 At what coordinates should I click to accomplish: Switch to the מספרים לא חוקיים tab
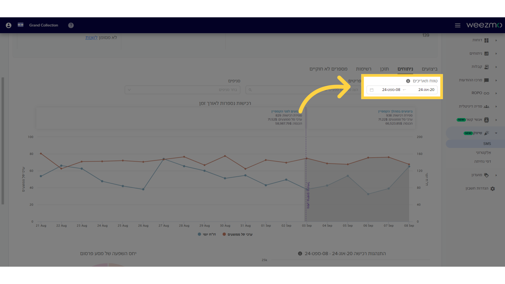click(328, 69)
